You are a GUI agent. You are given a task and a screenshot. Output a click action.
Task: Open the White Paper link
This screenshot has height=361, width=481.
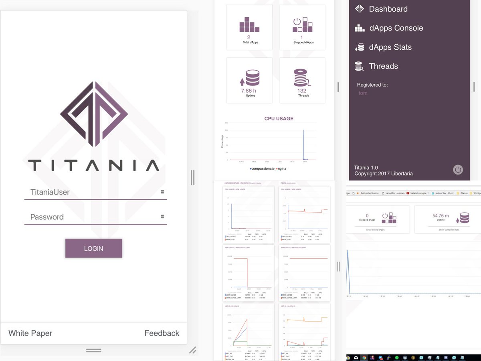click(30, 333)
